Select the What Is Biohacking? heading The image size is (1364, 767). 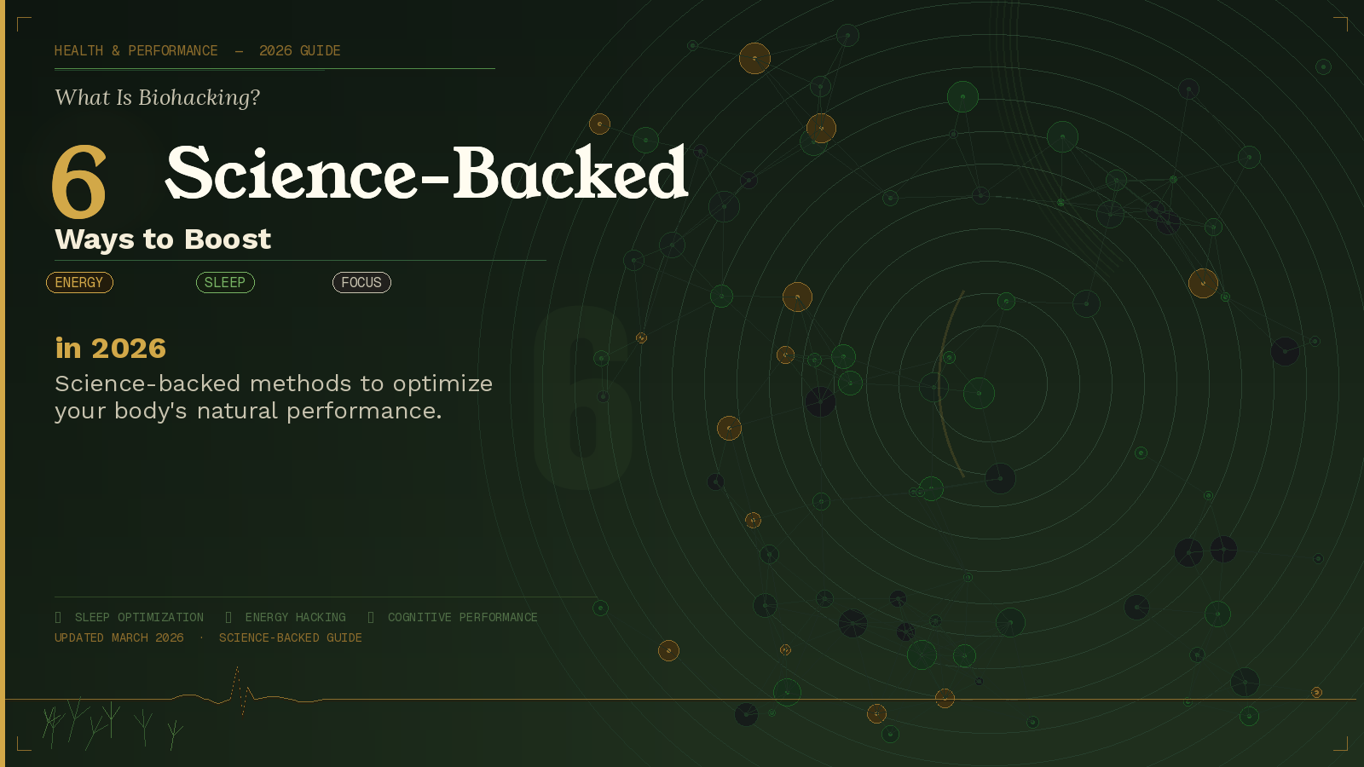(158, 97)
